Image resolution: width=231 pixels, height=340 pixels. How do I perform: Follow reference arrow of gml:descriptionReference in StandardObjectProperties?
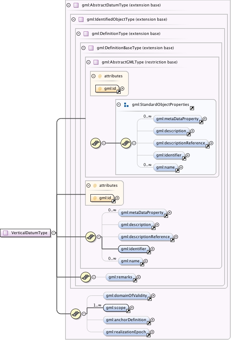(x=208, y=146)
